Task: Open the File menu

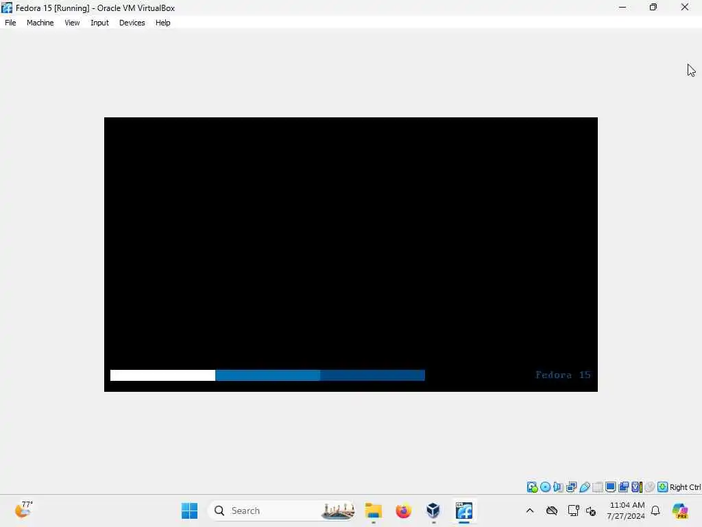Action: [10, 23]
